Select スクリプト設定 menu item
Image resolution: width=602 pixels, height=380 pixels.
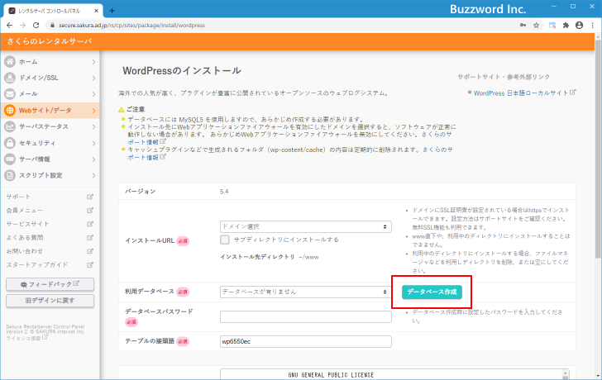pyautogui.click(x=50, y=176)
